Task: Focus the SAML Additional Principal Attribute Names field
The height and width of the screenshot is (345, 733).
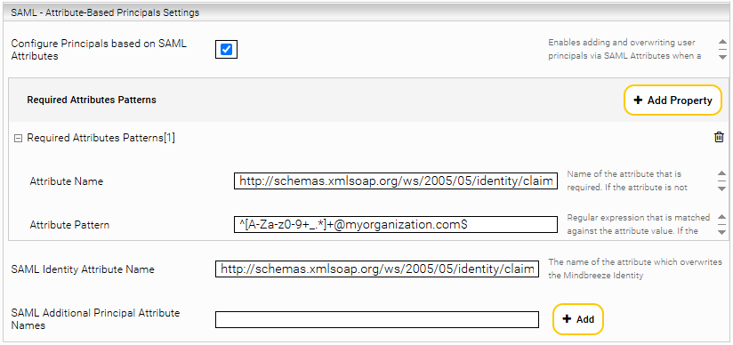Action: click(x=377, y=319)
